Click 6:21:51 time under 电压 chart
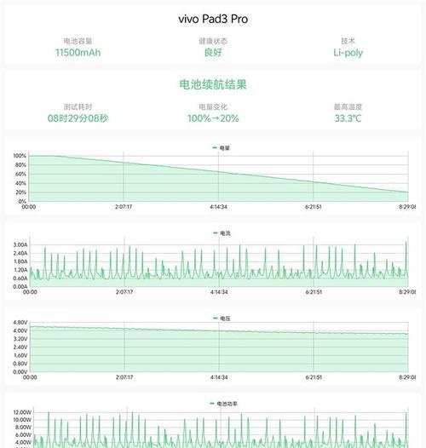This screenshot has width=426, height=448. pos(314,377)
